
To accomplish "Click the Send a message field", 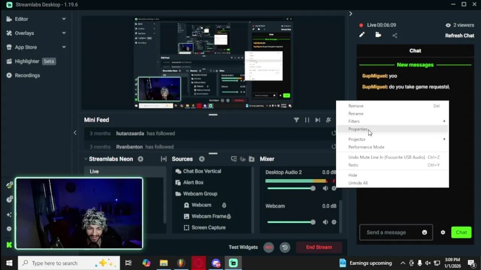I will coord(396,232).
